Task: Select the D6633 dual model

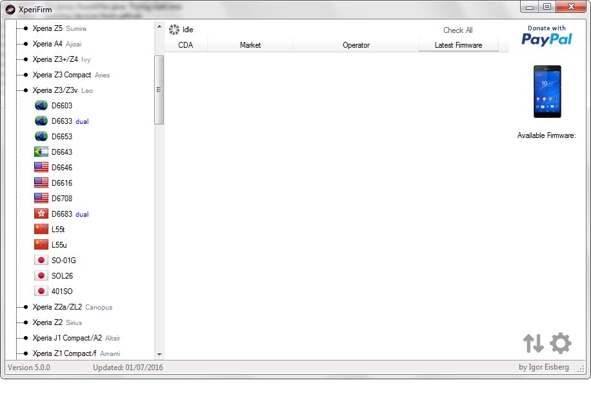Action: (x=62, y=121)
